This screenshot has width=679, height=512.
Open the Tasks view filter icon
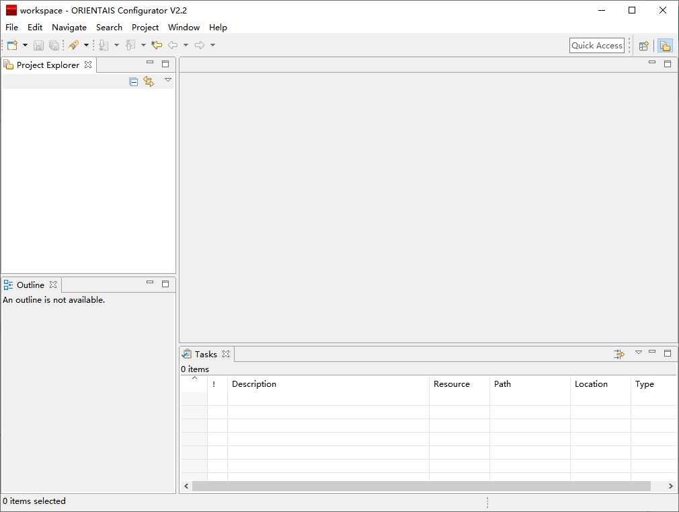pyautogui.click(x=618, y=354)
